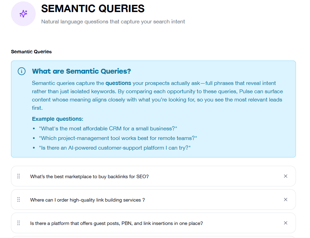Screen dimensions: 310x238
Task: Click the purple sparkle Semantic Queries icon
Action: [23, 14]
